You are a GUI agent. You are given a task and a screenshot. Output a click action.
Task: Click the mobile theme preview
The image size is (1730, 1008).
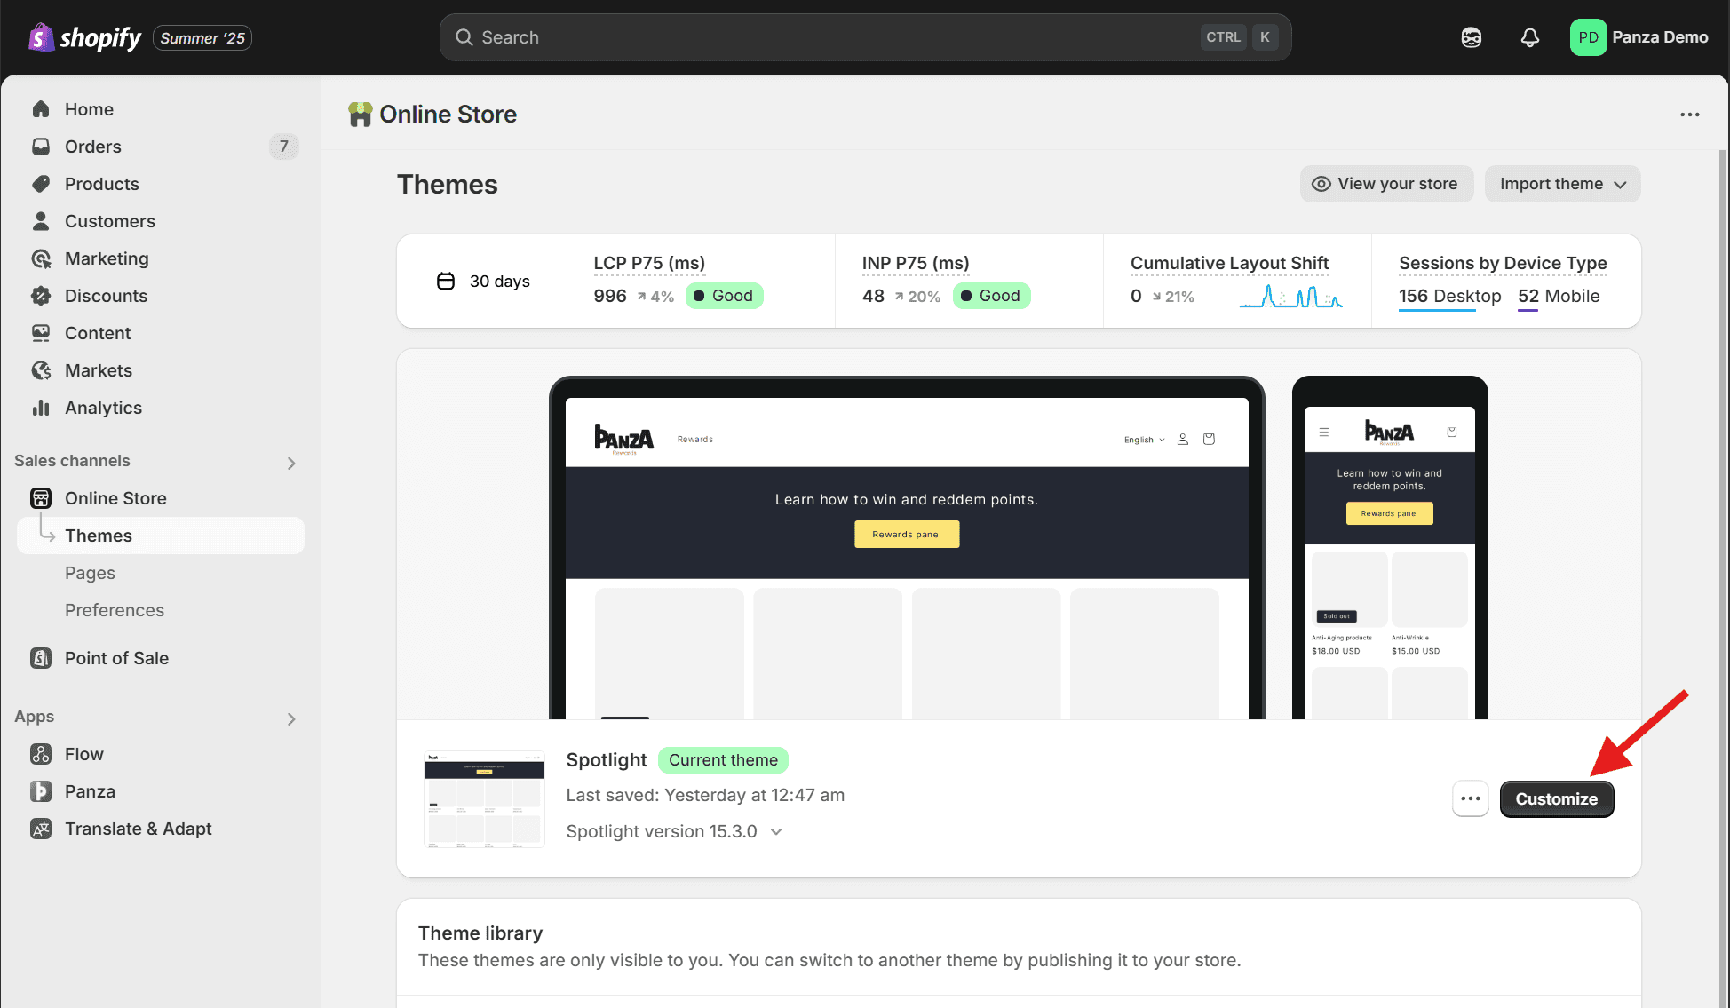[x=1390, y=547]
